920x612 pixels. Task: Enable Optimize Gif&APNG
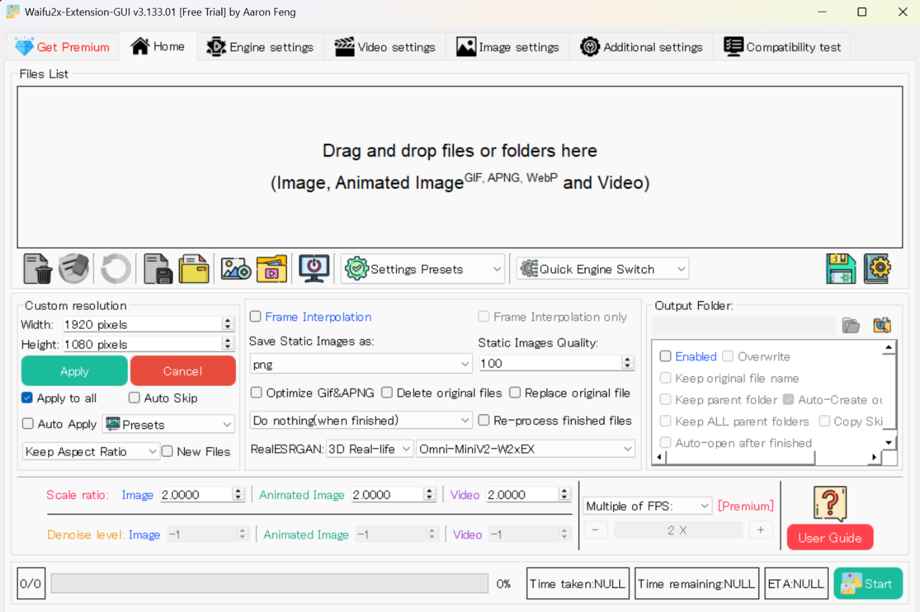click(x=256, y=392)
